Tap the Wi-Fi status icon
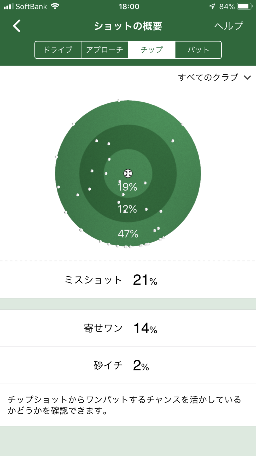 [55, 6]
